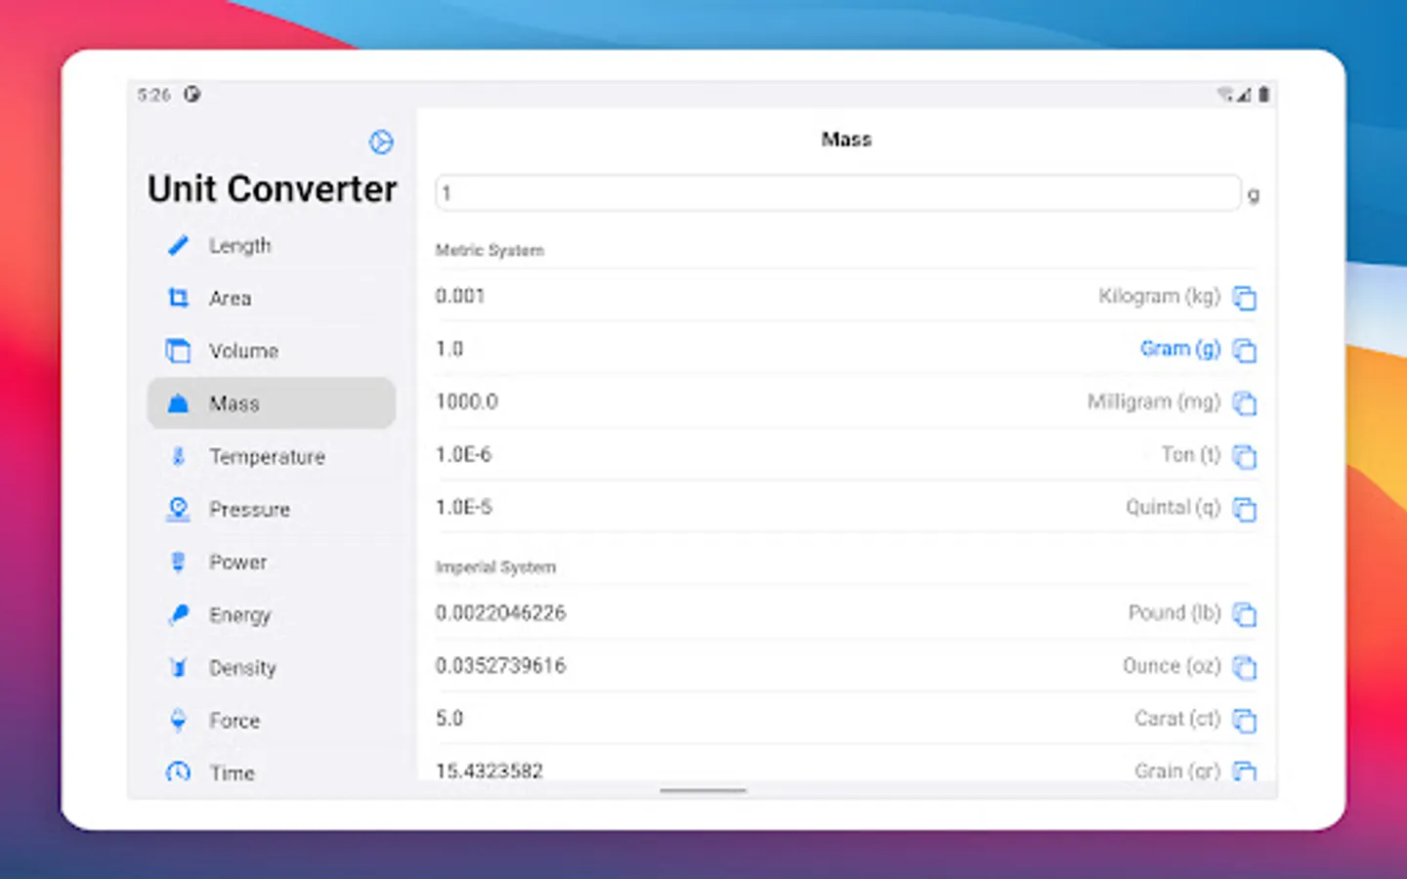Select Gram (g) as the unit

(x=1180, y=349)
